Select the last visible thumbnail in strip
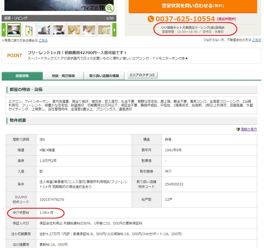The height and width of the screenshot is (248, 264). pos(104,30)
